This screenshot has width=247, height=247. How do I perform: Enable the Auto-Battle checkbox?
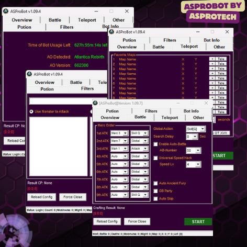coord(155,144)
